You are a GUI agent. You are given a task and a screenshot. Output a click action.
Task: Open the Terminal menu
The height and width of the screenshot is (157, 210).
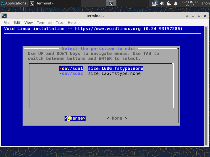(44, 23)
